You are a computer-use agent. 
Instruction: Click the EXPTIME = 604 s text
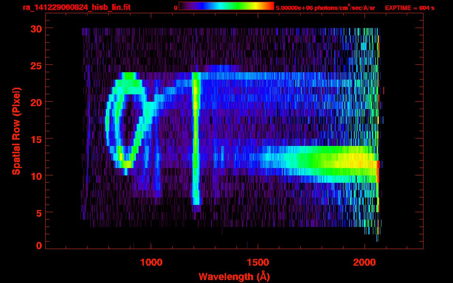click(409, 7)
